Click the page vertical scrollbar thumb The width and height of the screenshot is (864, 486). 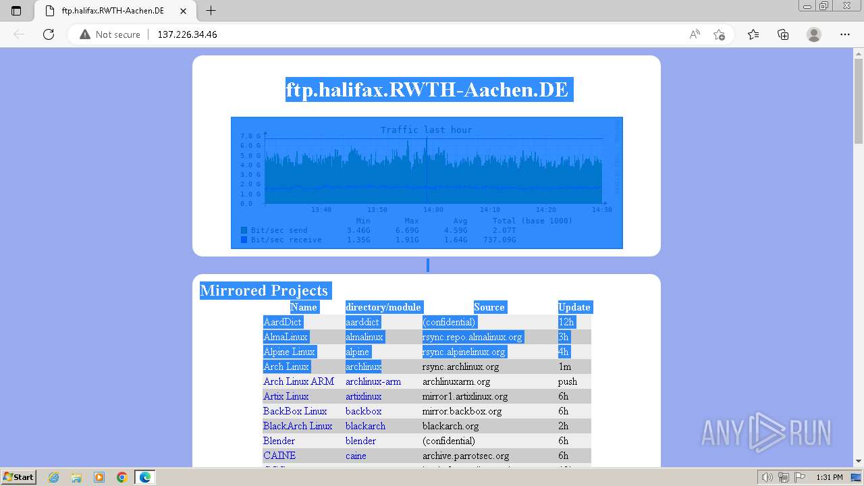click(859, 101)
